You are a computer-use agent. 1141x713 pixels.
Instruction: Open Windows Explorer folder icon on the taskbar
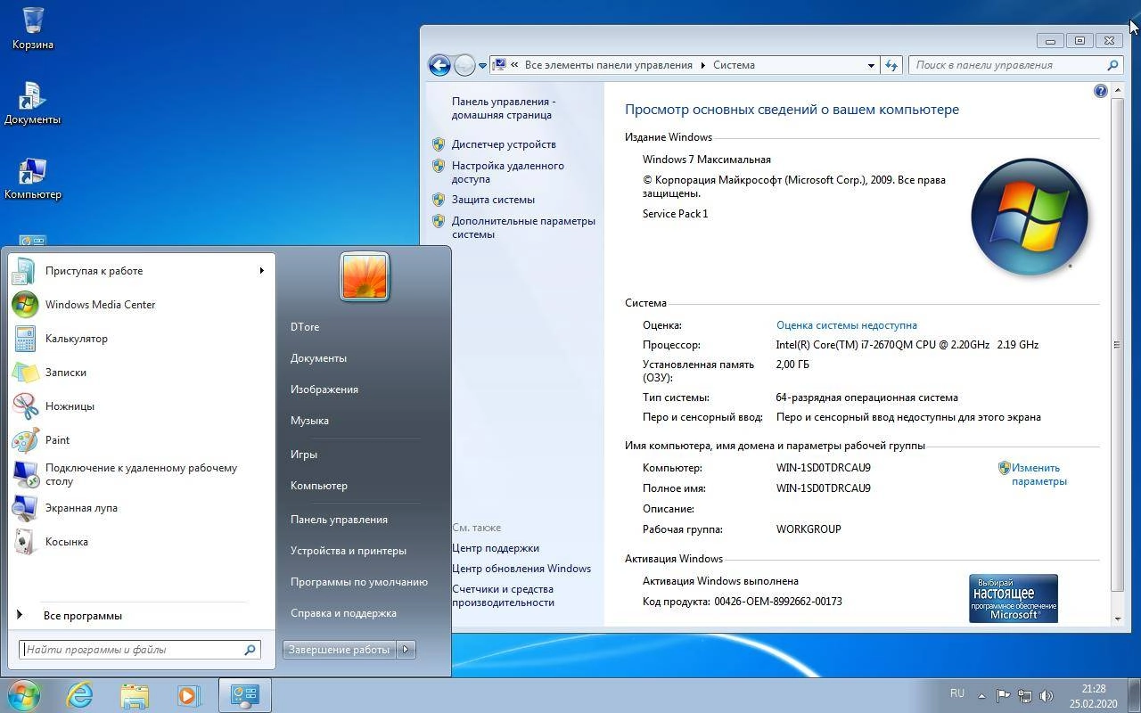[x=135, y=695]
